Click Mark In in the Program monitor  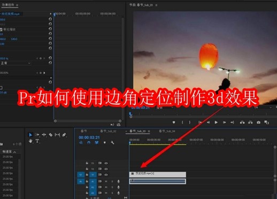click(182, 123)
